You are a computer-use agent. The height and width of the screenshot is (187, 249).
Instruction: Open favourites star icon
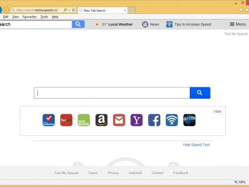click(247, 10)
